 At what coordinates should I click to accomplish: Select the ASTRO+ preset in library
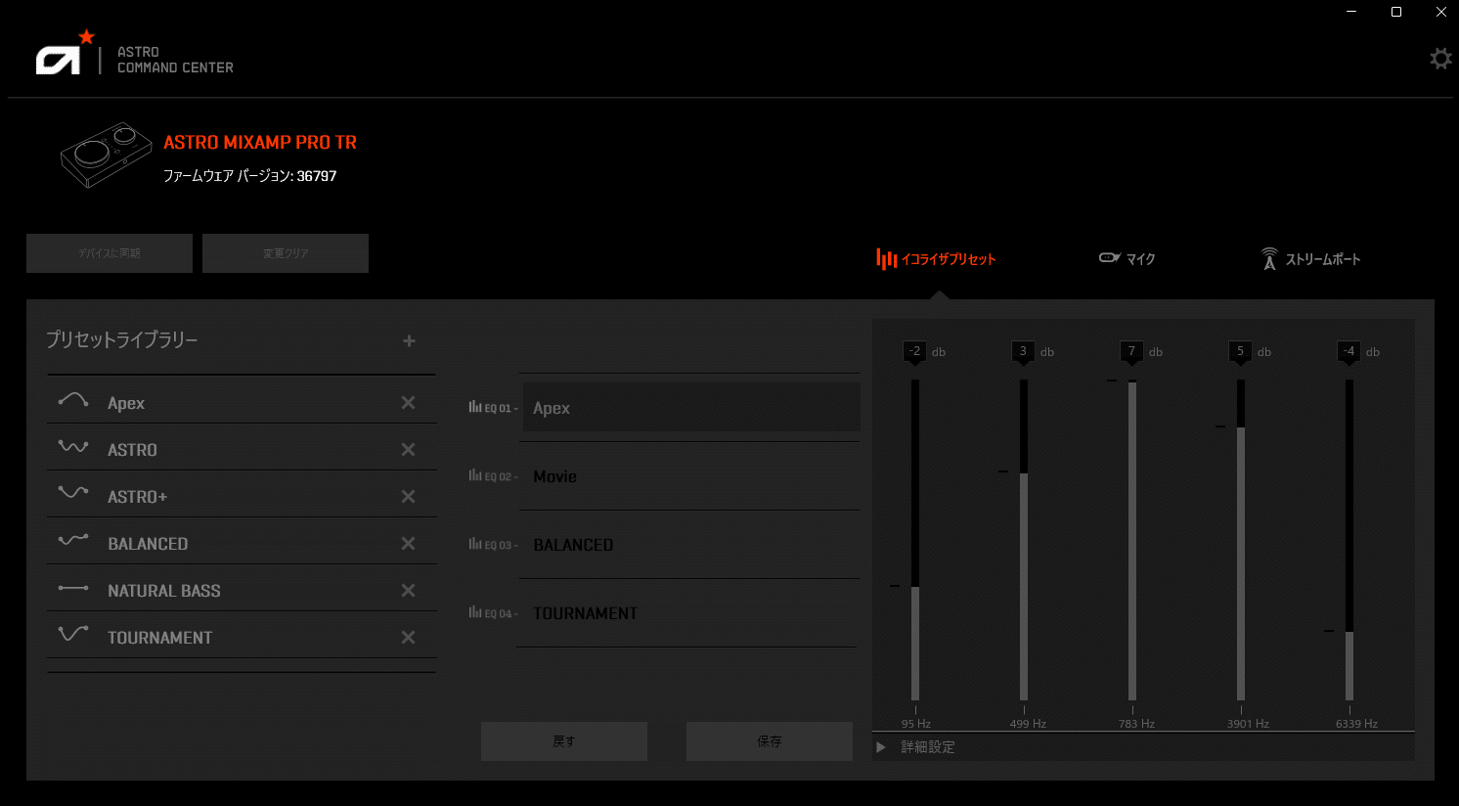(x=241, y=496)
